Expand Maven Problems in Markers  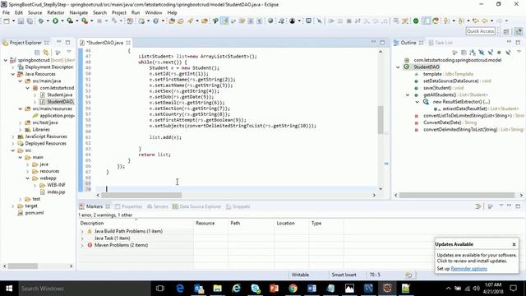coord(82,245)
